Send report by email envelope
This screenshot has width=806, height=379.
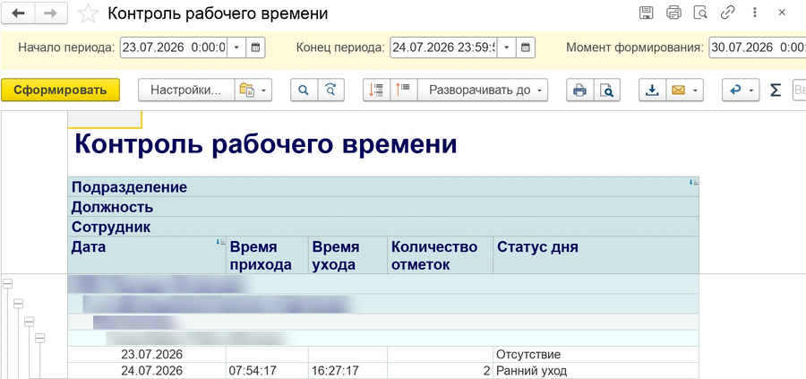coord(679,90)
